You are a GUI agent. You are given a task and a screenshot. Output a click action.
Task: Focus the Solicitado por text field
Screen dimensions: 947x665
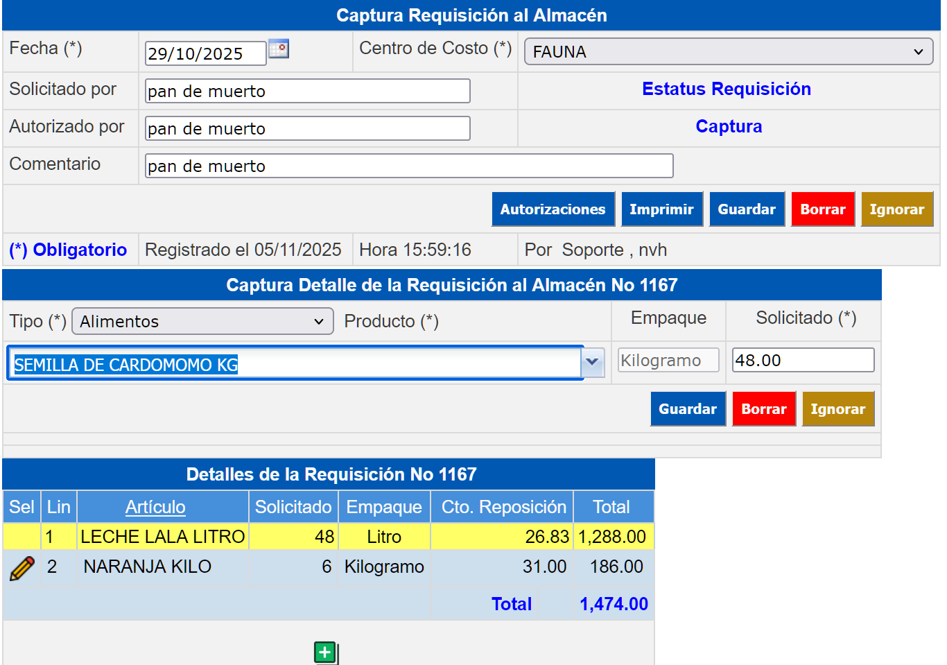pyautogui.click(x=307, y=91)
